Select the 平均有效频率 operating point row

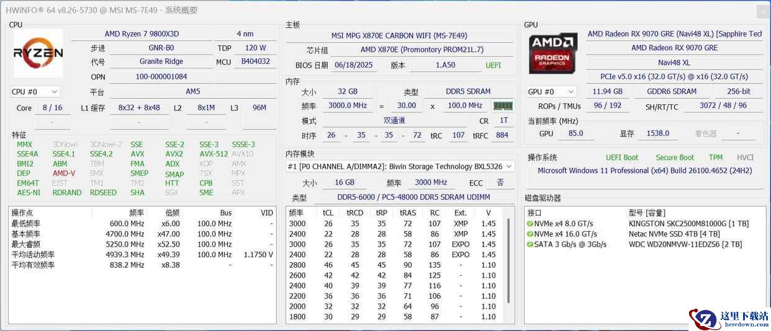tap(142, 265)
